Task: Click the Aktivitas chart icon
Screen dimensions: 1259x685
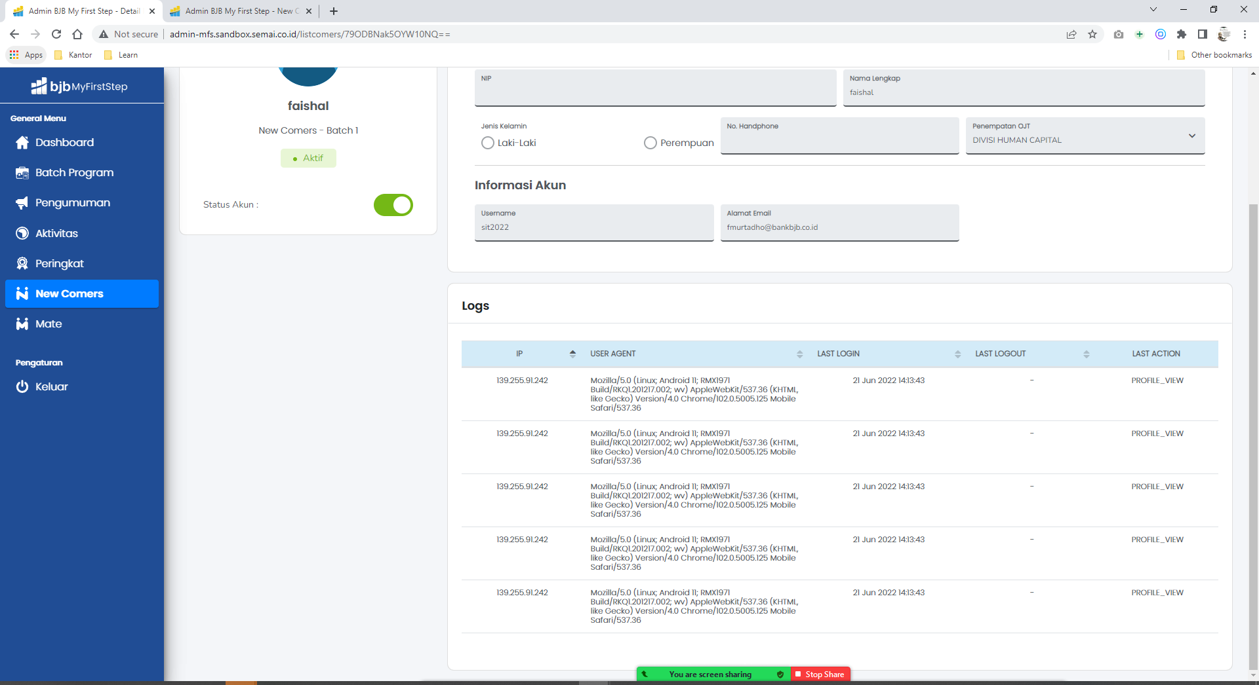Action: point(22,233)
